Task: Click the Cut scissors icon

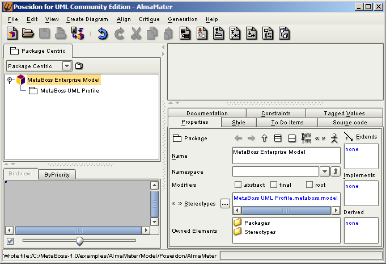Action: click(136, 33)
